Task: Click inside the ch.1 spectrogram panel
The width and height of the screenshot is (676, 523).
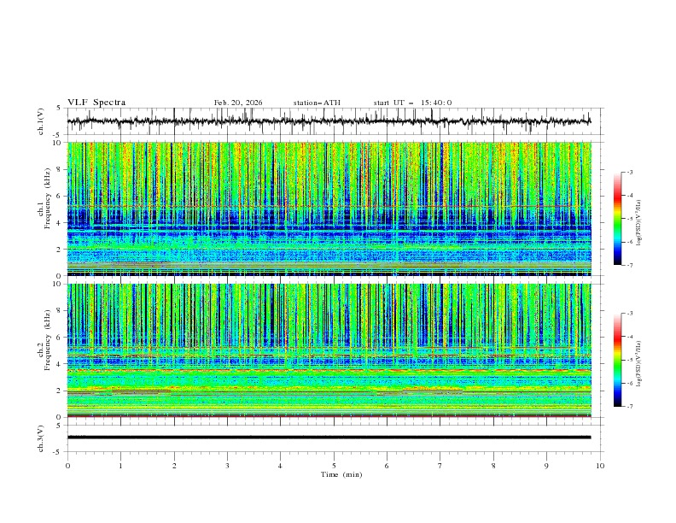Action: tap(333, 209)
